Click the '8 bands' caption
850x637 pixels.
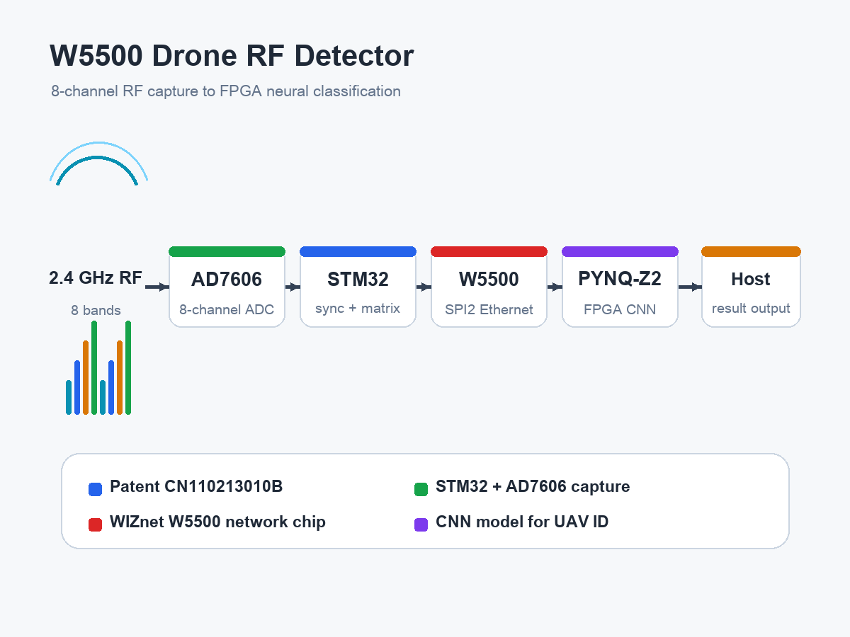point(96,310)
